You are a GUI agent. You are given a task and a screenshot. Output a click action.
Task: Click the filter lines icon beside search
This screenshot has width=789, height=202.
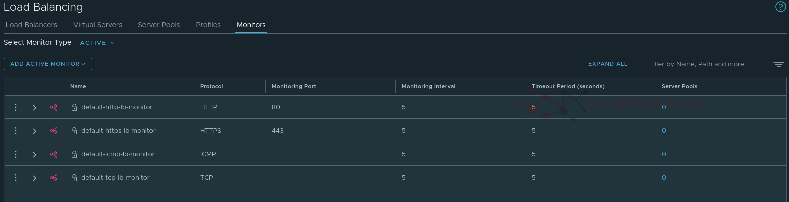(778, 64)
